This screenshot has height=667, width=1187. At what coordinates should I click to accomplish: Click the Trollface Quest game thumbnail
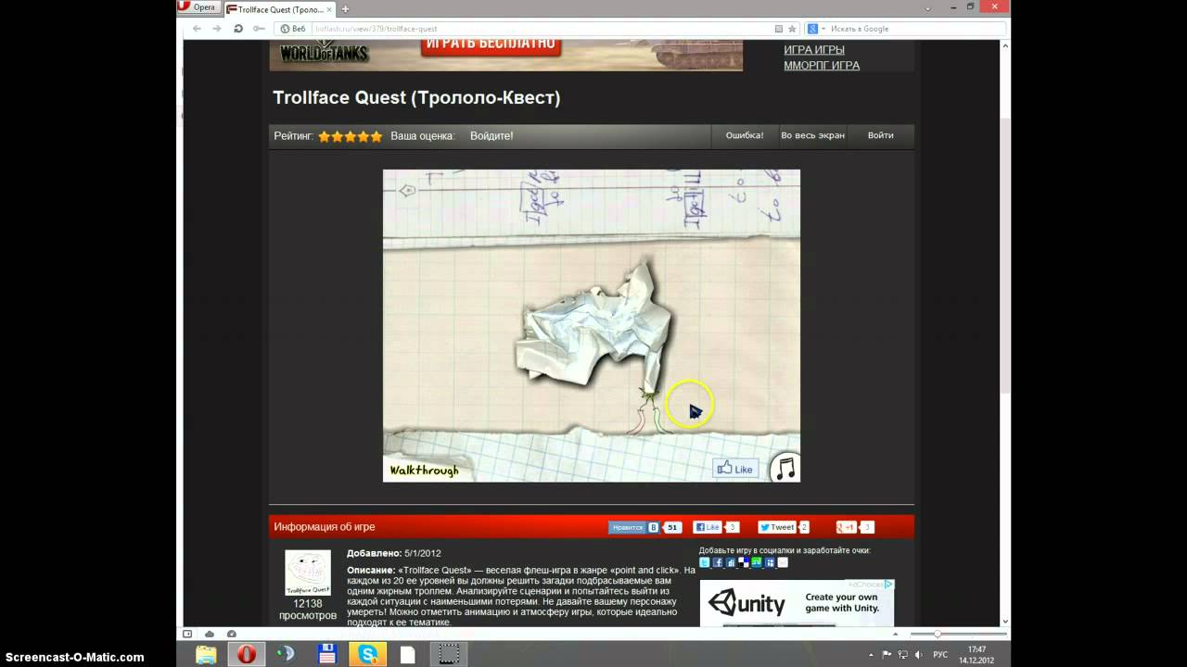308,573
